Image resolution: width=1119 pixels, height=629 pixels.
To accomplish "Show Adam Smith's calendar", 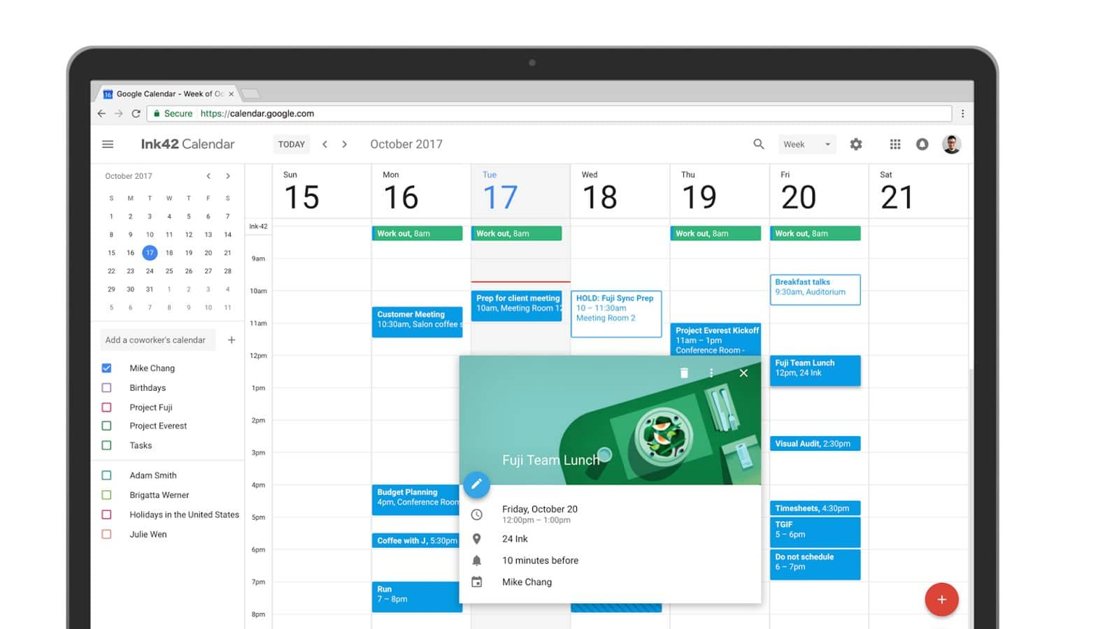I will [106, 475].
